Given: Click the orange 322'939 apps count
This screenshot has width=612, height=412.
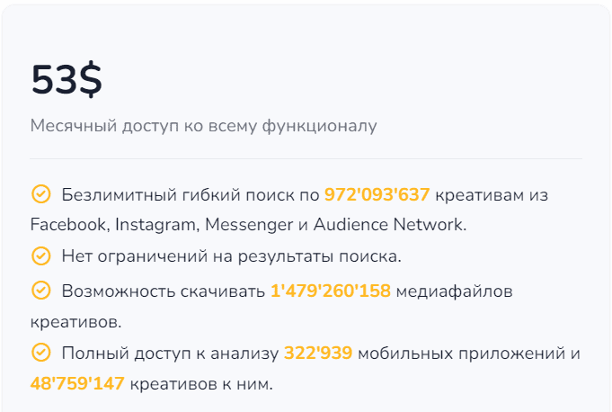Looking at the screenshot, I should pos(318,353).
